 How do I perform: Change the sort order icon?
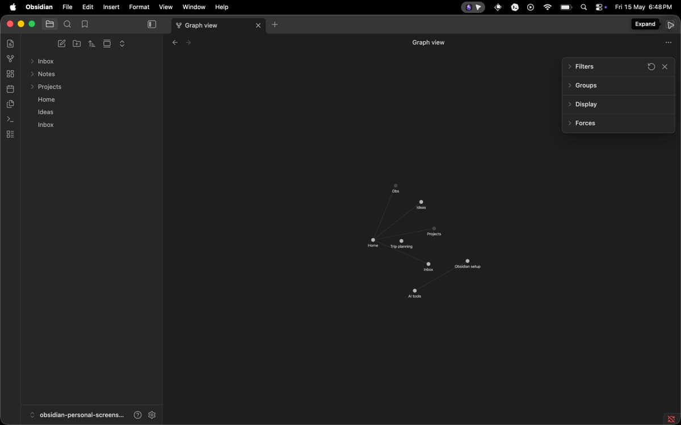pos(91,44)
